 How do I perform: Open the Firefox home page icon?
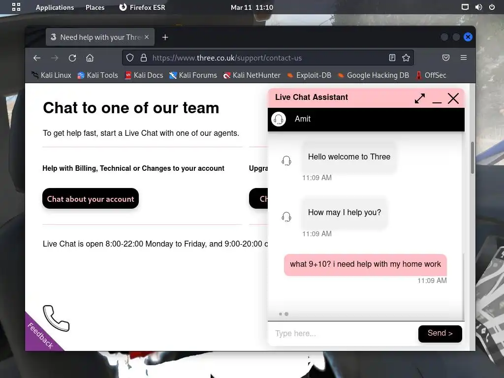coord(90,58)
